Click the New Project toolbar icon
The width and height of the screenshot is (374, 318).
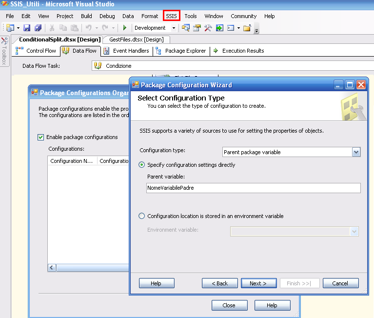pos(10,28)
